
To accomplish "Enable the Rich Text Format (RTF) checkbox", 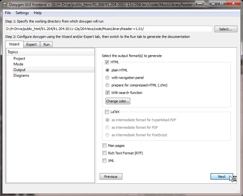I will click(x=105, y=153).
